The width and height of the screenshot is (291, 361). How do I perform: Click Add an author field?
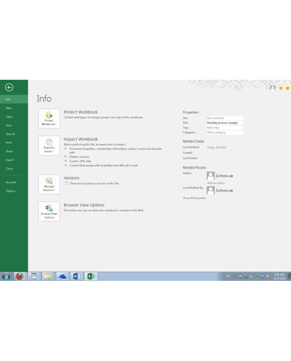216,183
